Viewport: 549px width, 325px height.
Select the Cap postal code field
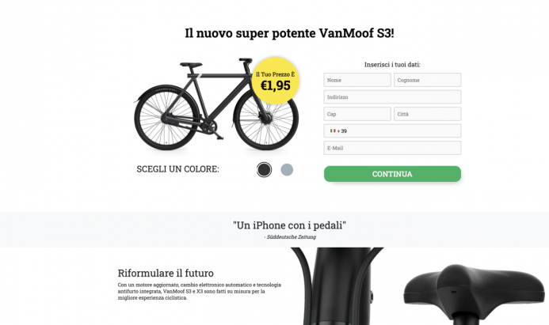coord(357,114)
